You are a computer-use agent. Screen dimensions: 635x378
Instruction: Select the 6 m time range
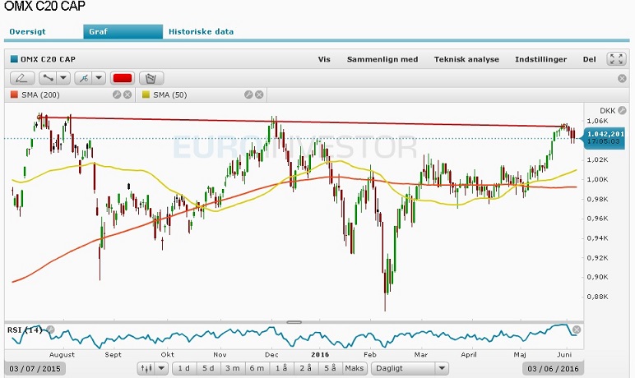click(x=257, y=368)
